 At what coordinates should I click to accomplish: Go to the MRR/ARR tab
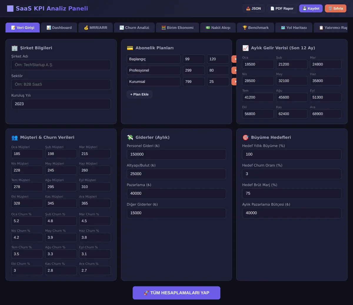pyautogui.click(x=96, y=28)
